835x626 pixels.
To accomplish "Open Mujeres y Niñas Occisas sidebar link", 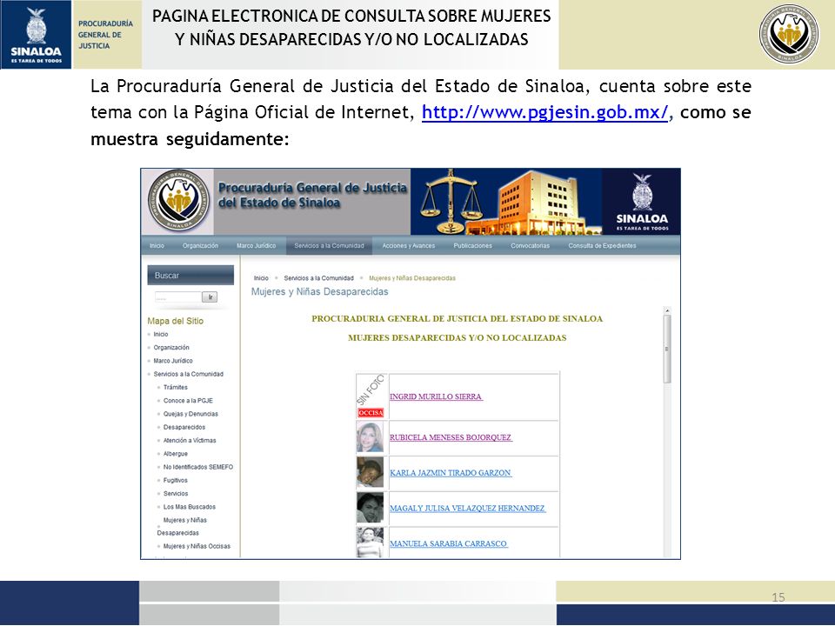I will coord(197,546).
